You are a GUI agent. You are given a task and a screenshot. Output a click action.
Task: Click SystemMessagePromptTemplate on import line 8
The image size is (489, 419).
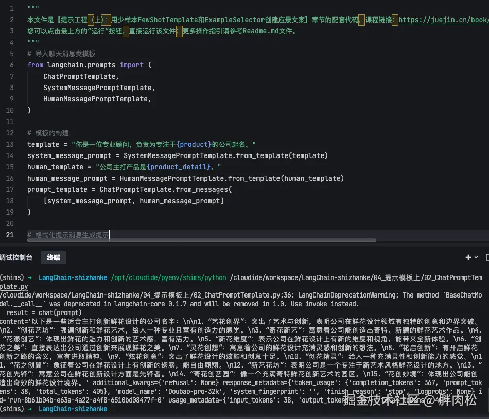98,88
